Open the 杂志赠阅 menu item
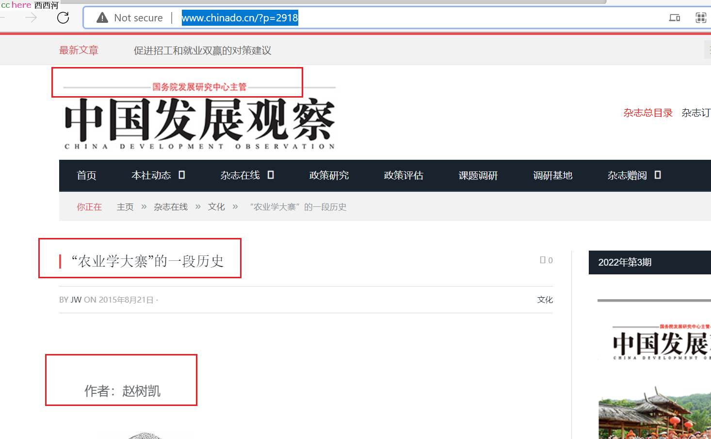This screenshot has width=711, height=439. 627,175
